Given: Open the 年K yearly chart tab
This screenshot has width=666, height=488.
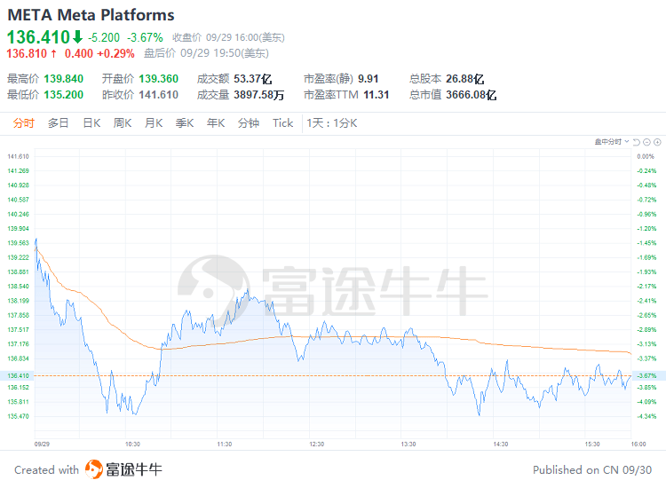Looking at the screenshot, I should coord(216,123).
